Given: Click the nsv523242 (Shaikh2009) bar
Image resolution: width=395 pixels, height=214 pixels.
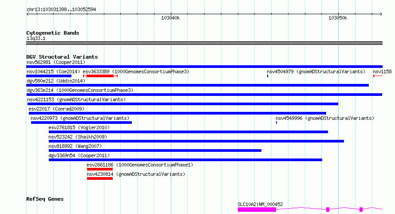Looking at the screenshot, I should pos(197,141).
